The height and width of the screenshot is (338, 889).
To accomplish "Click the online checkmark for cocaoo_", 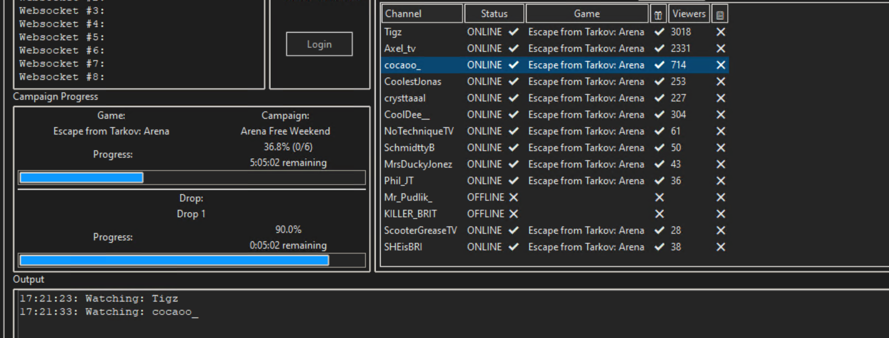I will pos(514,65).
